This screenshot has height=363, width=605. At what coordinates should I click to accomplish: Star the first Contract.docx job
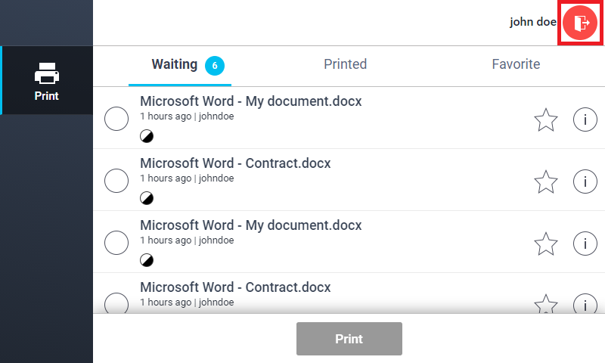coord(545,181)
